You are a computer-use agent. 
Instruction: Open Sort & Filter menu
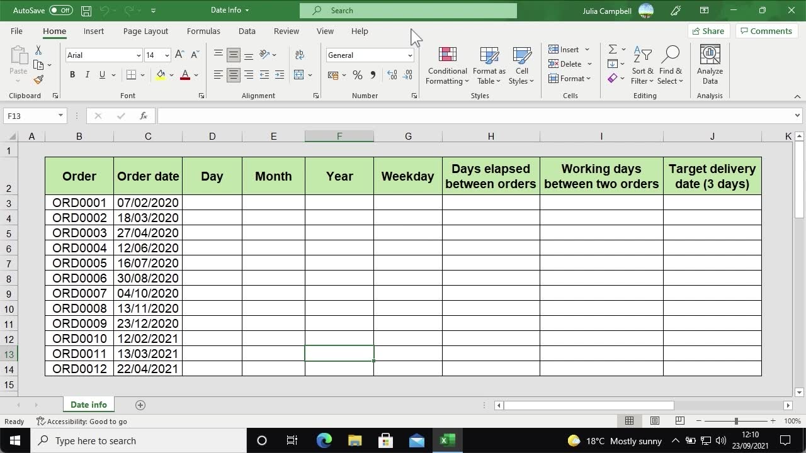tap(642, 65)
